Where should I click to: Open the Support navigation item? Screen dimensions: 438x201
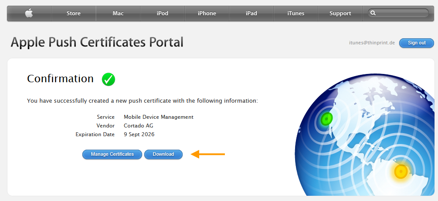(x=340, y=13)
